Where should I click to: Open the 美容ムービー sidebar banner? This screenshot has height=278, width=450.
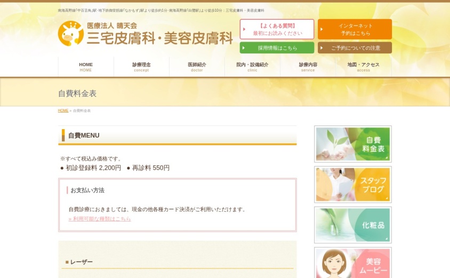click(x=353, y=263)
